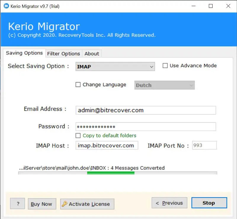Close the Kerio Migrator window
The width and height of the screenshot is (237, 219).
tap(228, 6)
